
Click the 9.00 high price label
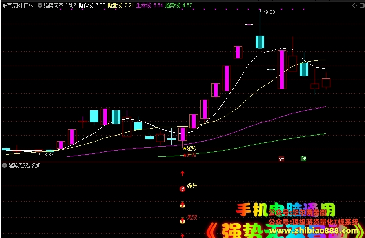pos(270,12)
